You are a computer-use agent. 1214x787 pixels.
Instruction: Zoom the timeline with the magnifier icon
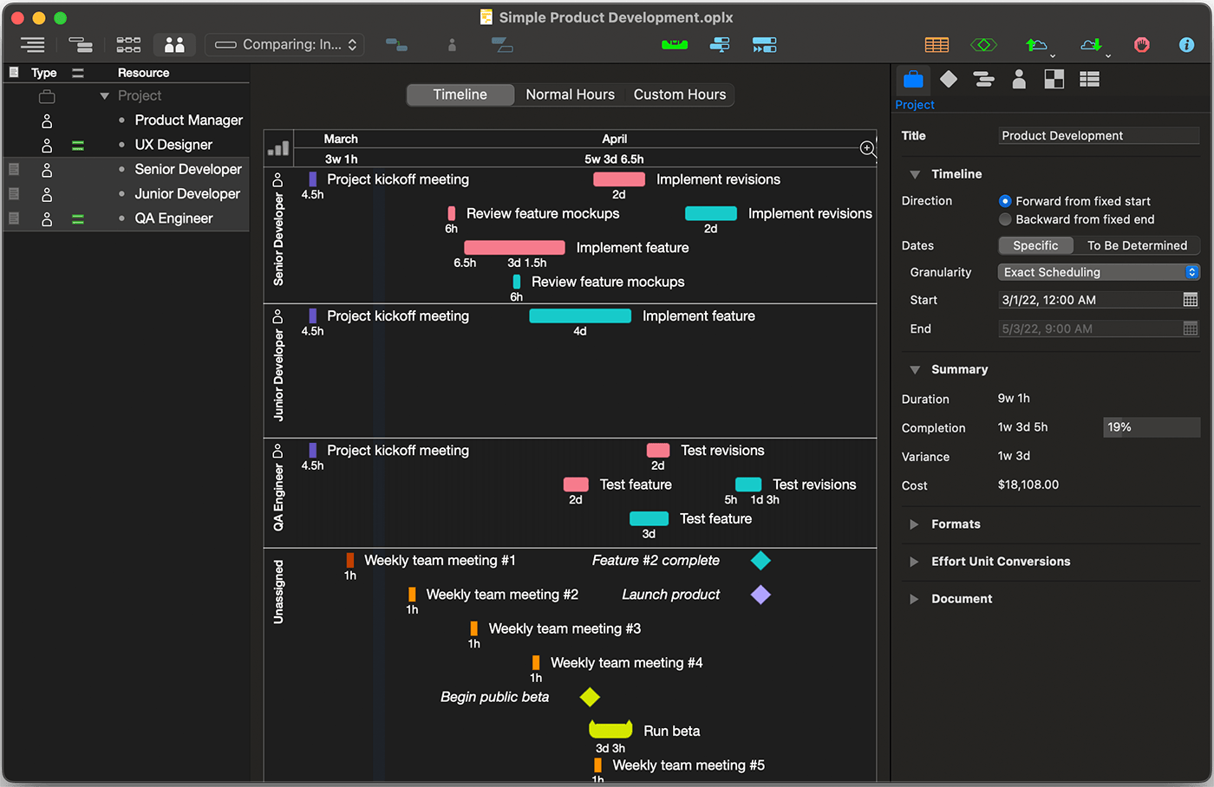point(867,149)
